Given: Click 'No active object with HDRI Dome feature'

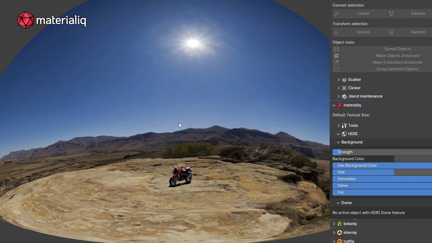Looking at the screenshot, I should point(369,213).
